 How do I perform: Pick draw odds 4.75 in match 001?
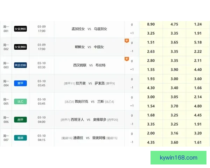pos(174,24)
